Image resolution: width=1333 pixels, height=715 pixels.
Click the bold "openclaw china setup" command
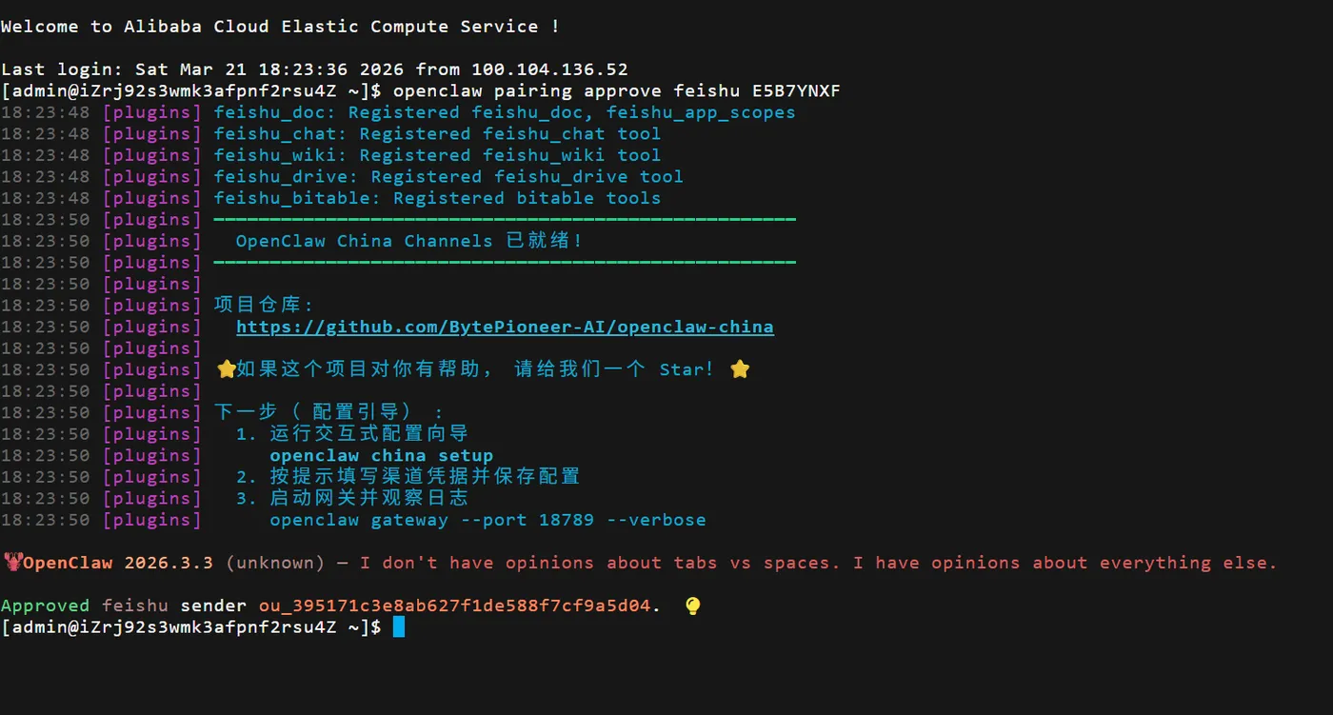pyautogui.click(x=381, y=455)
